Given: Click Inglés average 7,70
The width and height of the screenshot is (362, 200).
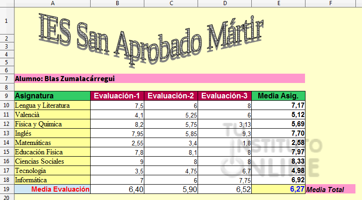Looking at the screenshot, I should pyautogui.click(x=278, y=133).
